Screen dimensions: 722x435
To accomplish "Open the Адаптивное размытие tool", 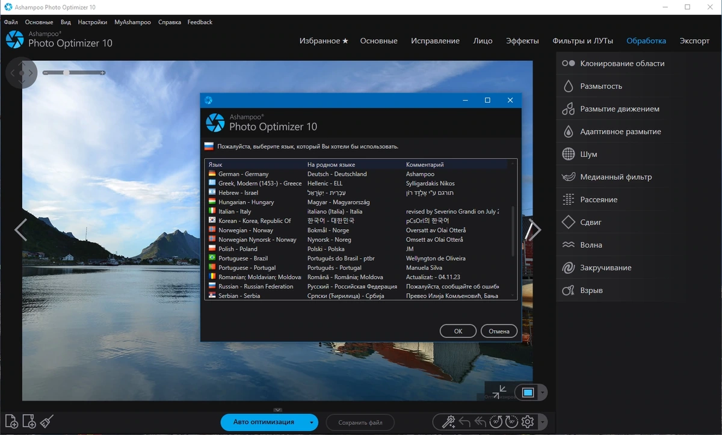I will pyautogui.click(x=614, y=131).
